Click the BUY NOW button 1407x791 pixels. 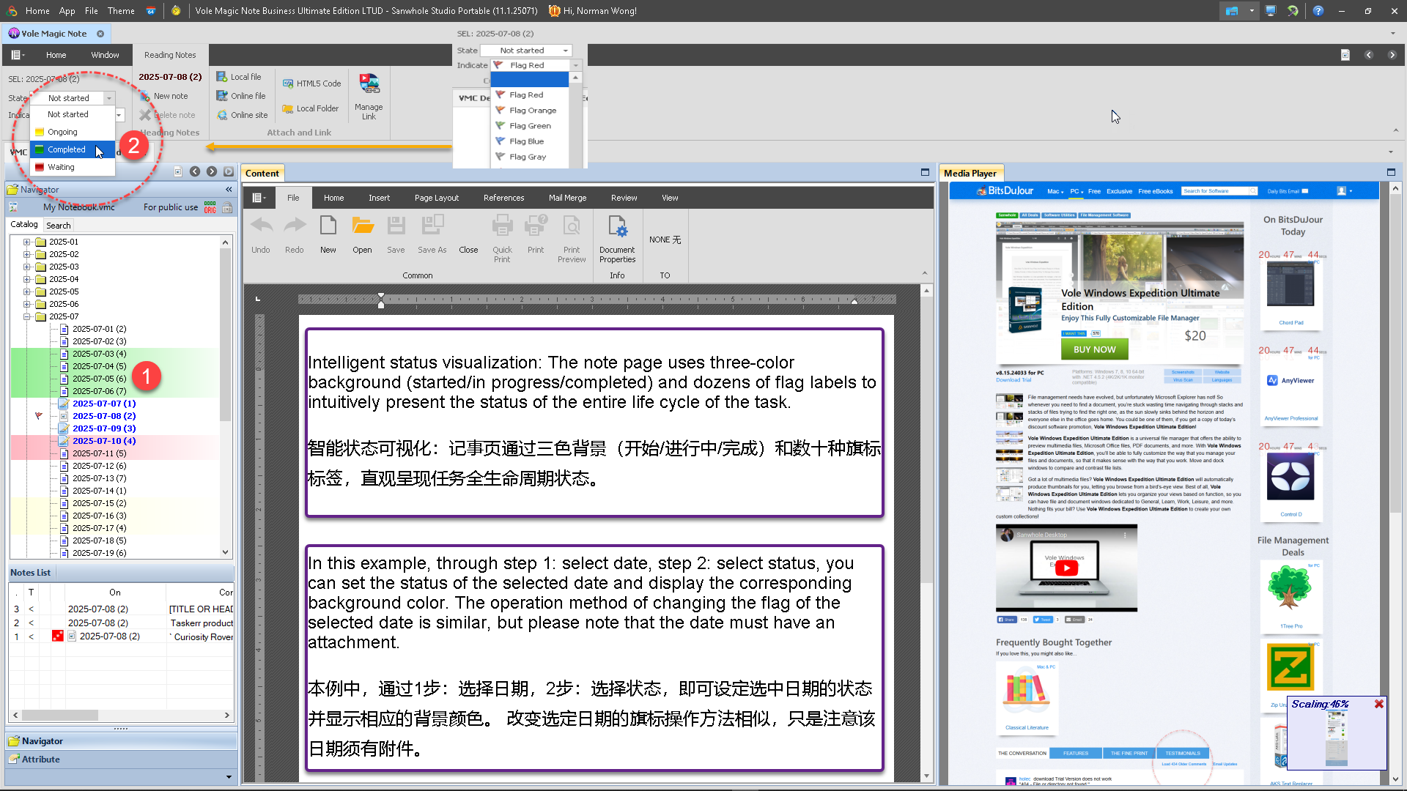(x=1094, y=349)
